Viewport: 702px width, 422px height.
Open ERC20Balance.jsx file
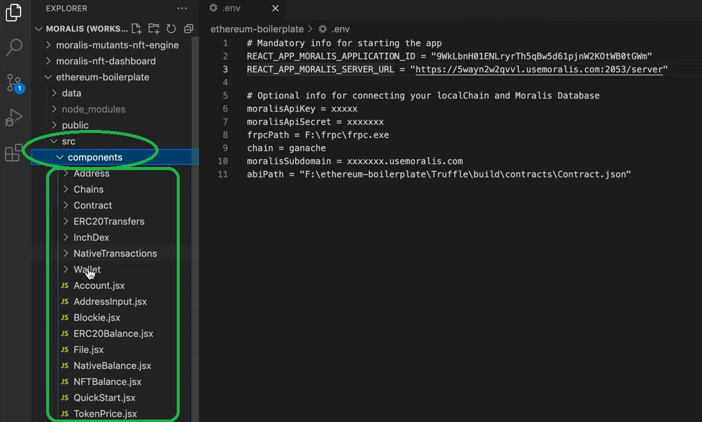tap(114, 334)
